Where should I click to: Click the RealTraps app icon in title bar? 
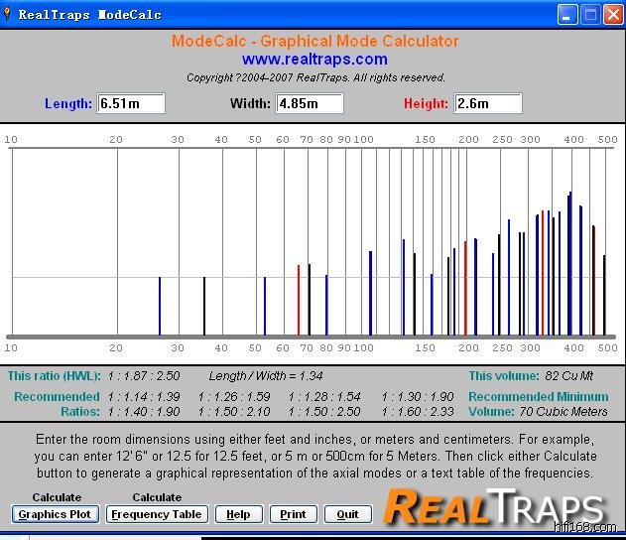9,15
